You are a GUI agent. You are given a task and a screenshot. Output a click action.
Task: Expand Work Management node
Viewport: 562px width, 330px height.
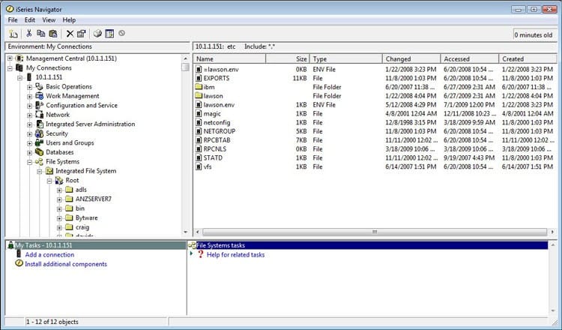tap(30, 96)
